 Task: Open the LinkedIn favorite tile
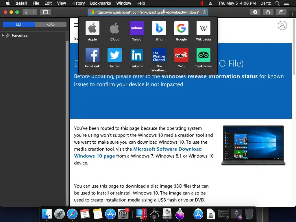tap(137, 58)
